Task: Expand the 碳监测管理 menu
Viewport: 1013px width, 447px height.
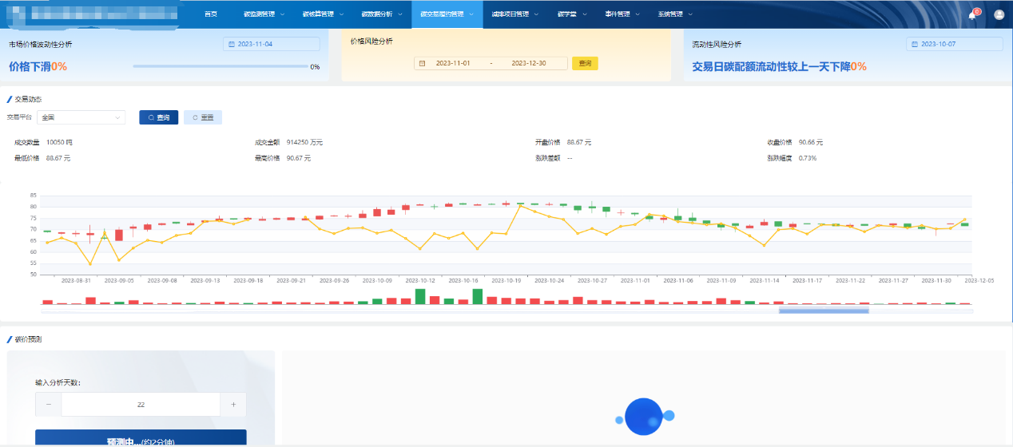Action: [262, 14]
